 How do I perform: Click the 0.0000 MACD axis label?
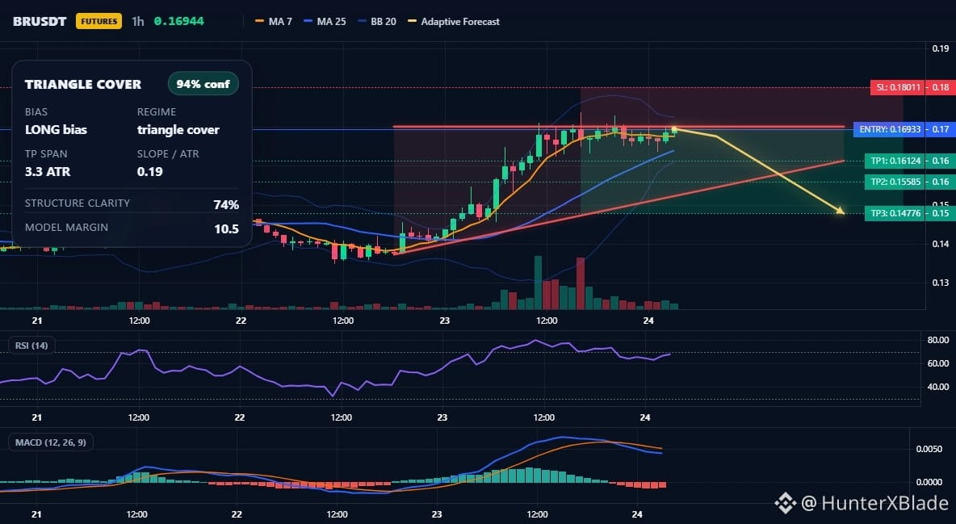(x=929, y=482)
